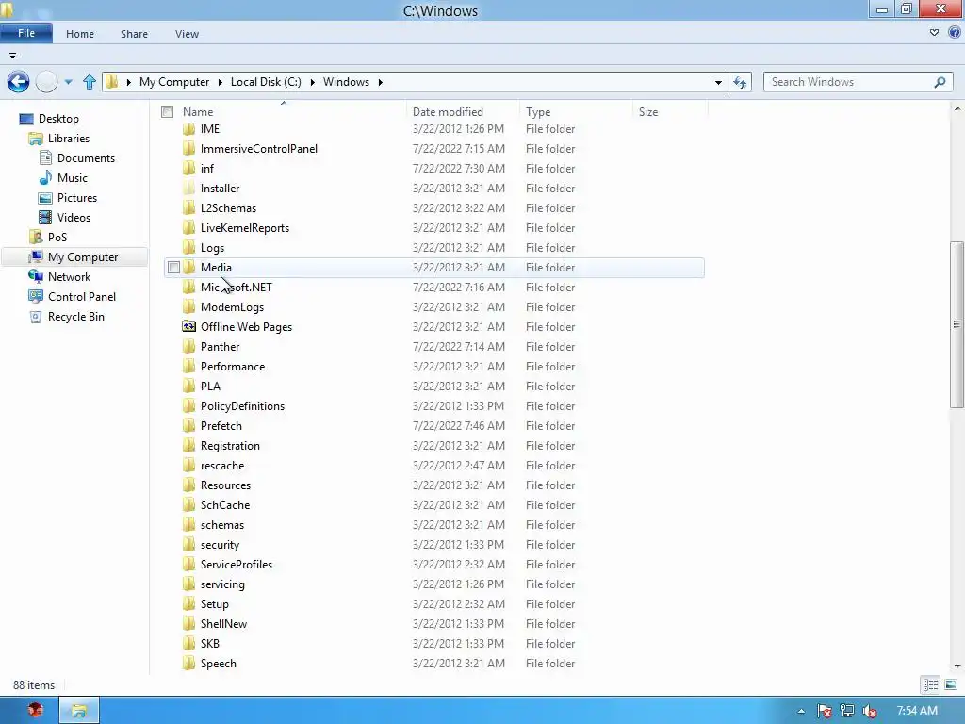Image resolution: width=965 pixels, height=724 pixels.
Task: Open Documents library icon in sidebar
Action: (45, 158)
